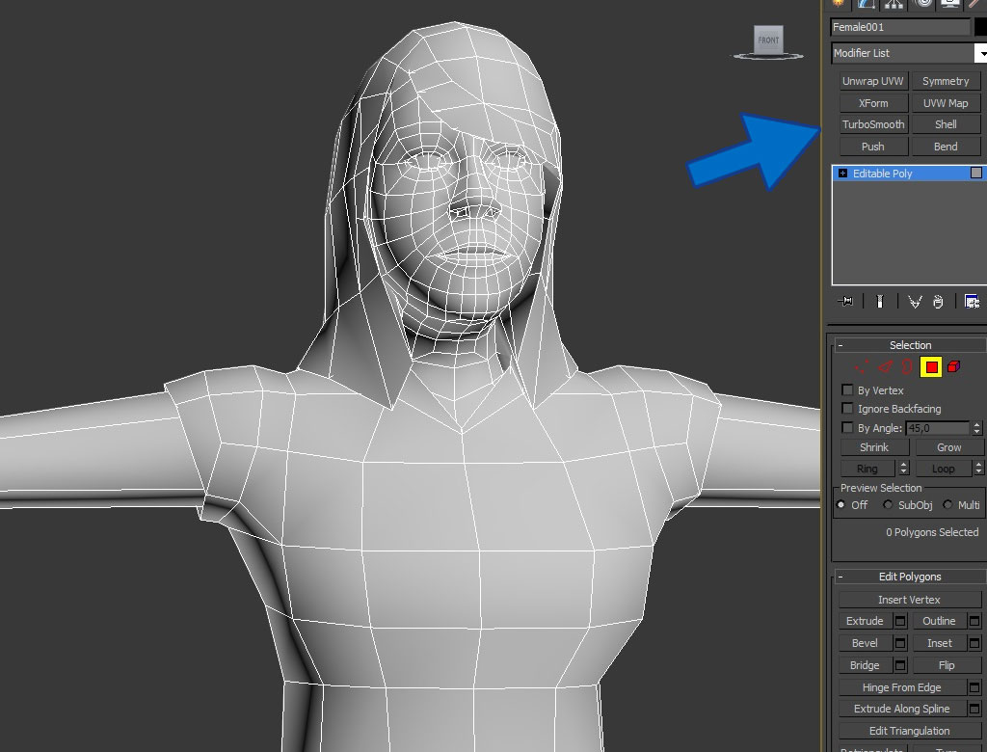Select Preview Selection Multi radio
This screenshot has width=987, height=752.
[947, 504]
